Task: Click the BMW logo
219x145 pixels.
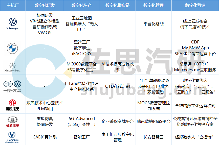Action: coord(12,48)
